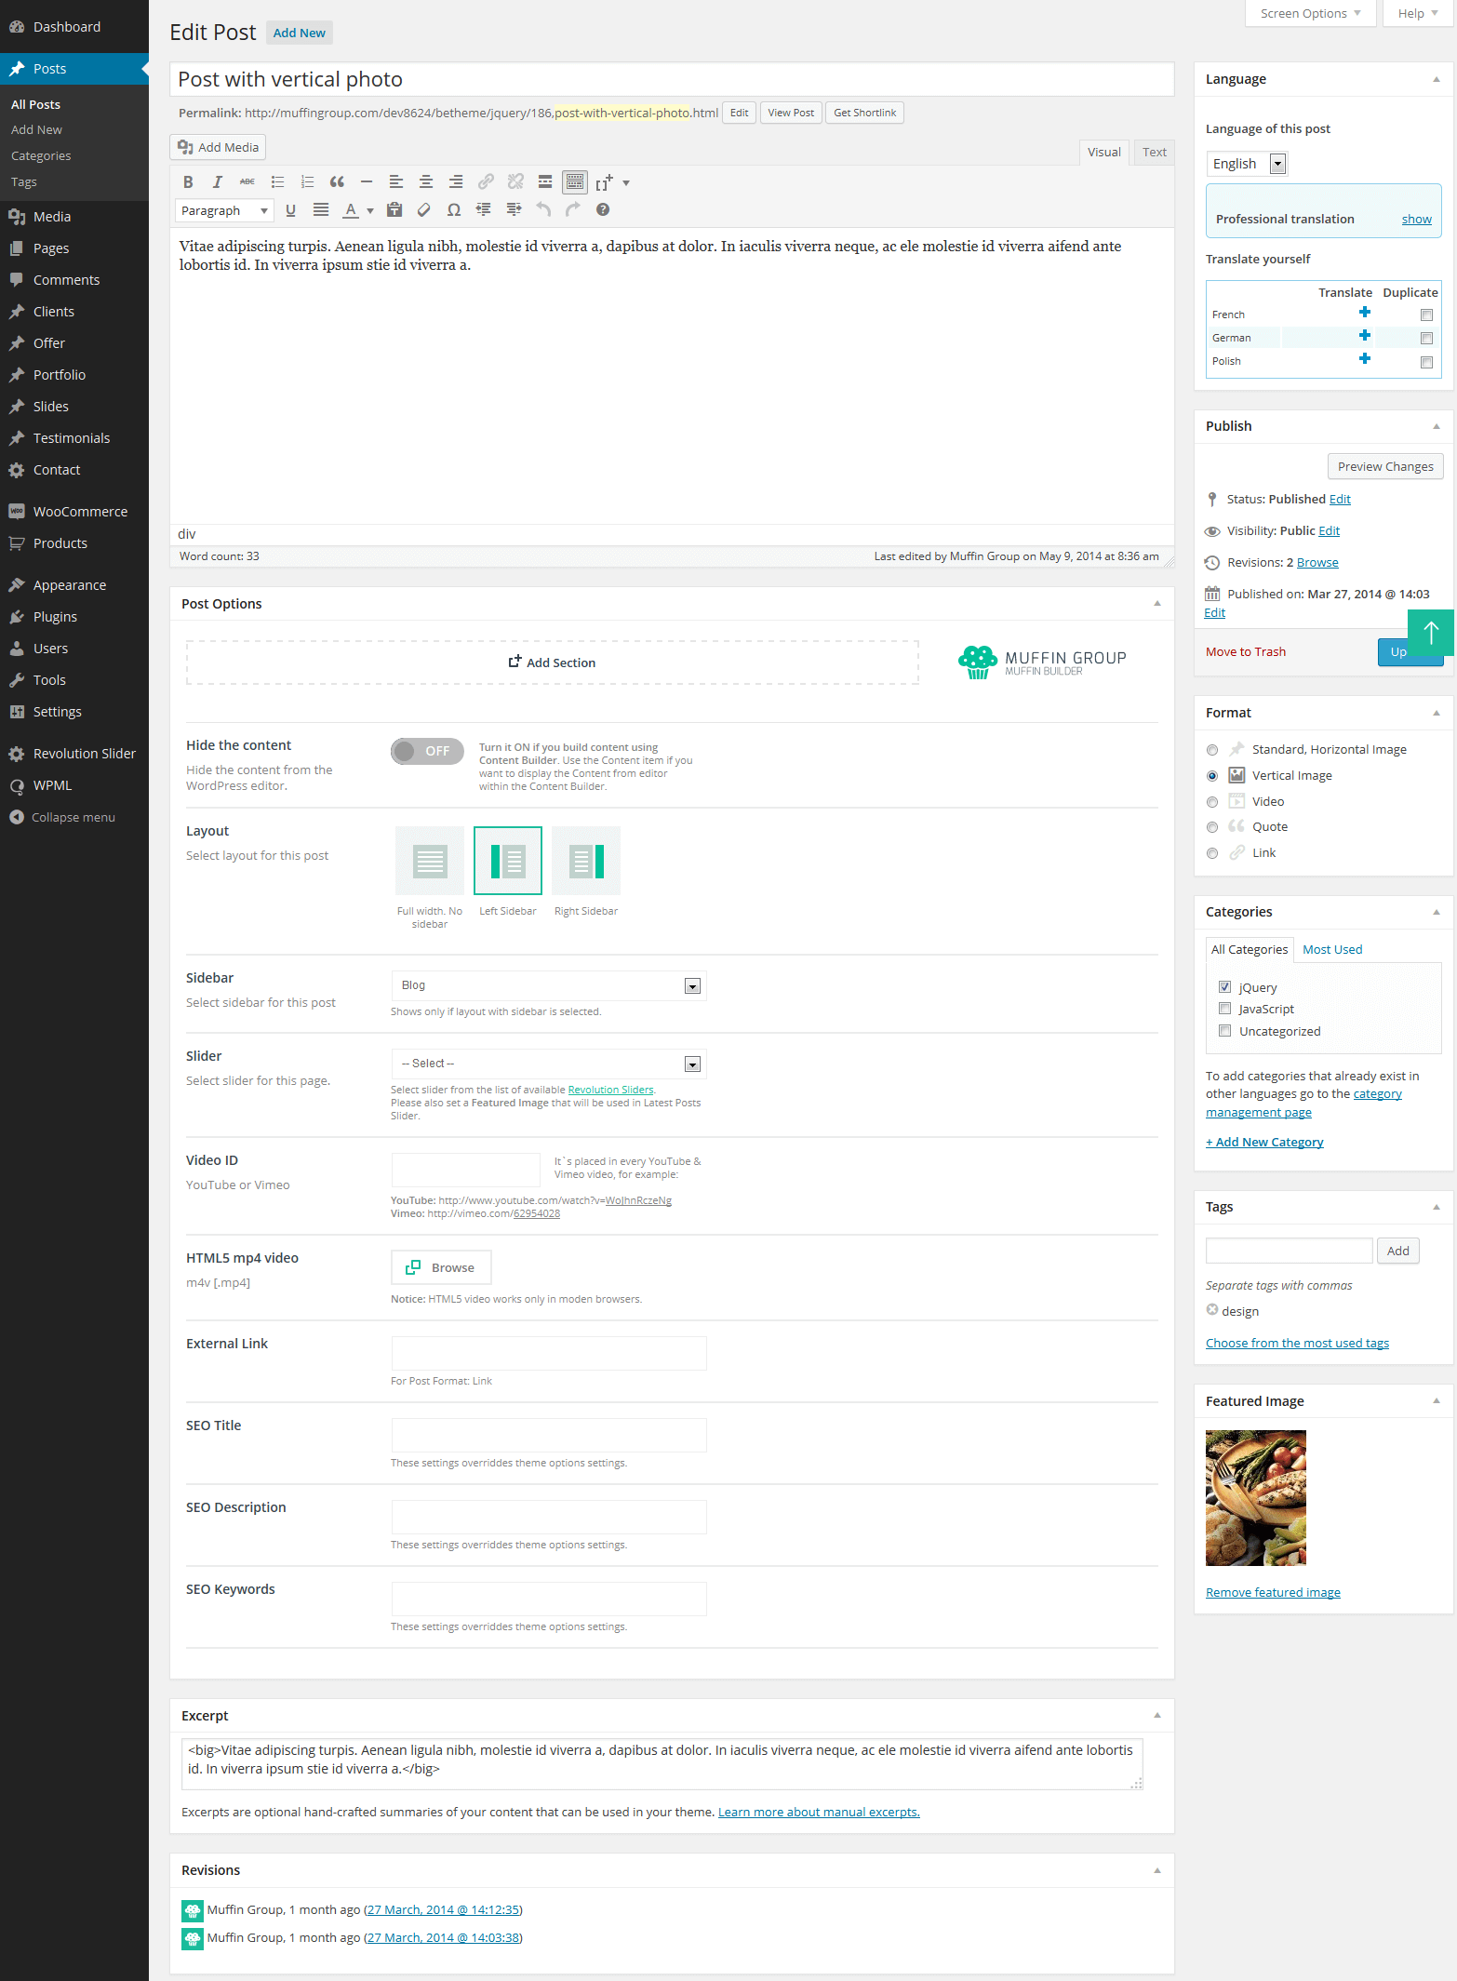This screenshot has height=1981, width=1457.
Task: Open the text color picker swatch
Action: [x=351, y=210]
